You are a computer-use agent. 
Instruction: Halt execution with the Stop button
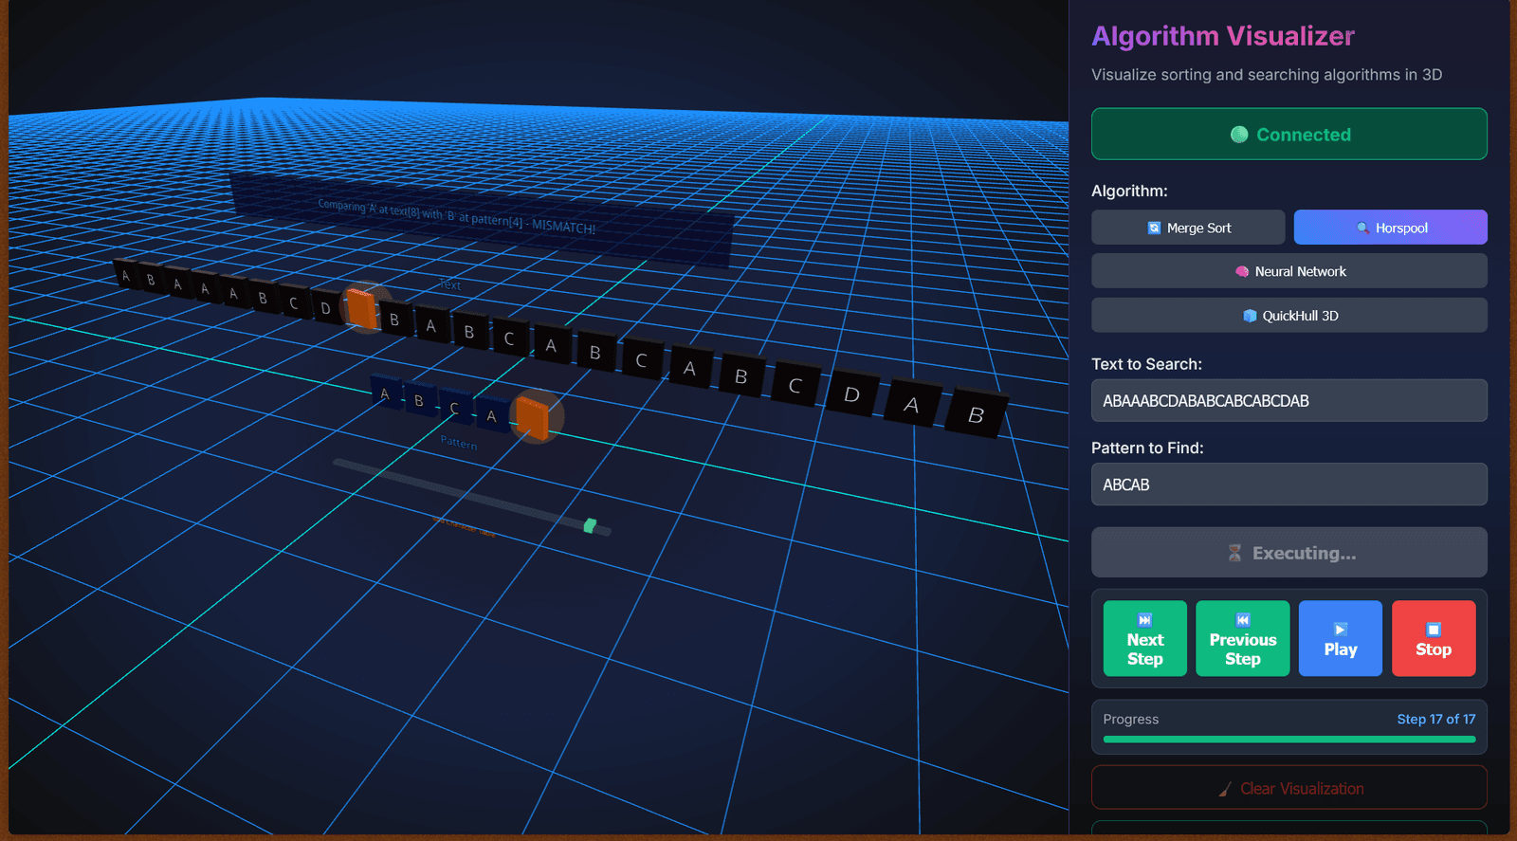pyautogui.click(x=1434, y=638)
